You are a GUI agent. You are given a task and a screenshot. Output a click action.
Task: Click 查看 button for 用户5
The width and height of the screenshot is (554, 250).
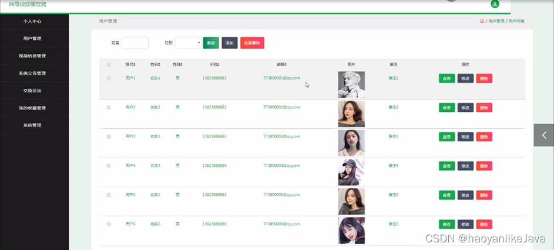point(447,195)
